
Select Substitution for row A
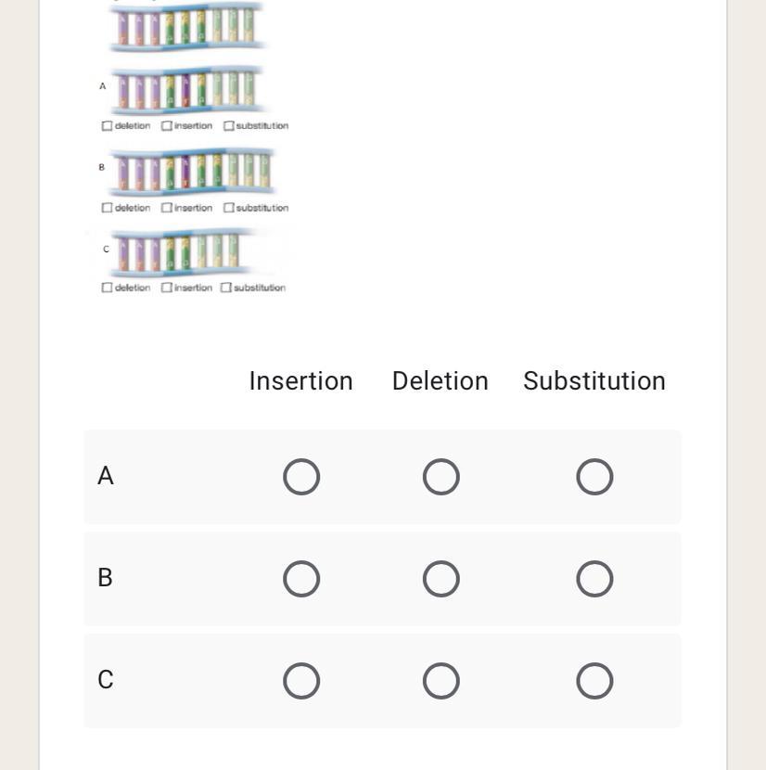pyautogui.click(x=594, y=477)
